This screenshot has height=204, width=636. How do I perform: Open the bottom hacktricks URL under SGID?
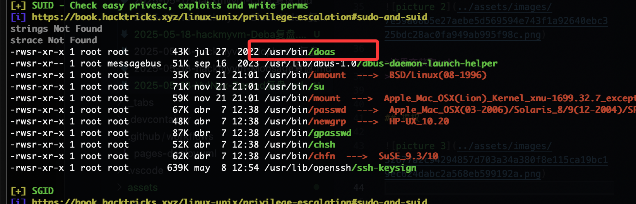pos(229,201)
